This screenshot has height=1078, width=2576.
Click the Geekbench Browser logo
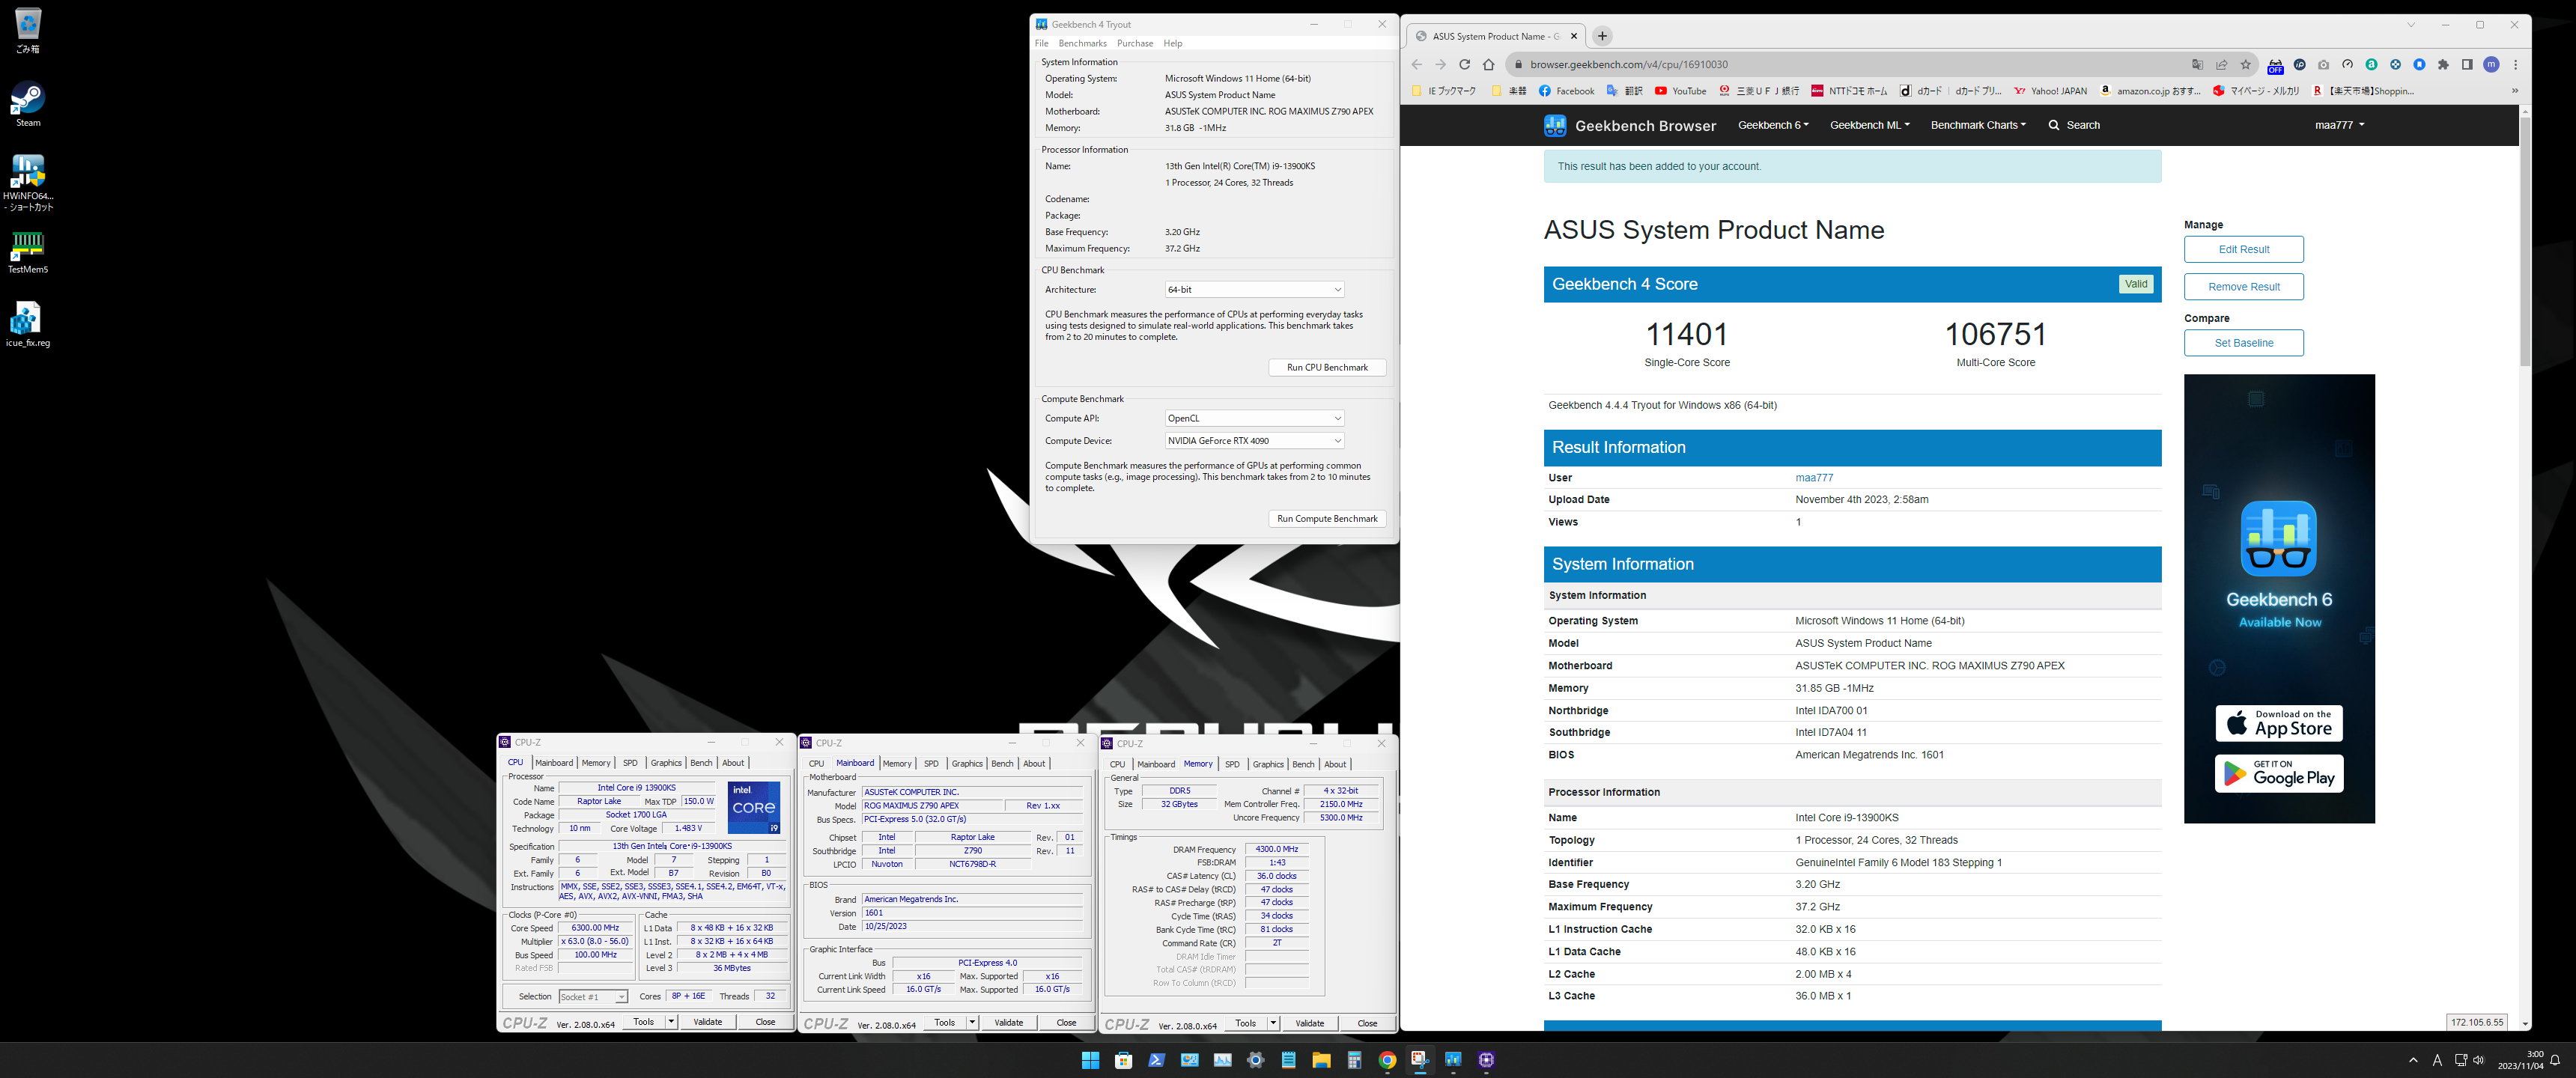[1629, 125]
